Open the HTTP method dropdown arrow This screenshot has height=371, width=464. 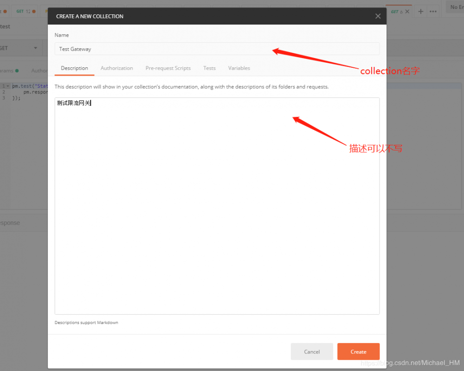[36, 48]
